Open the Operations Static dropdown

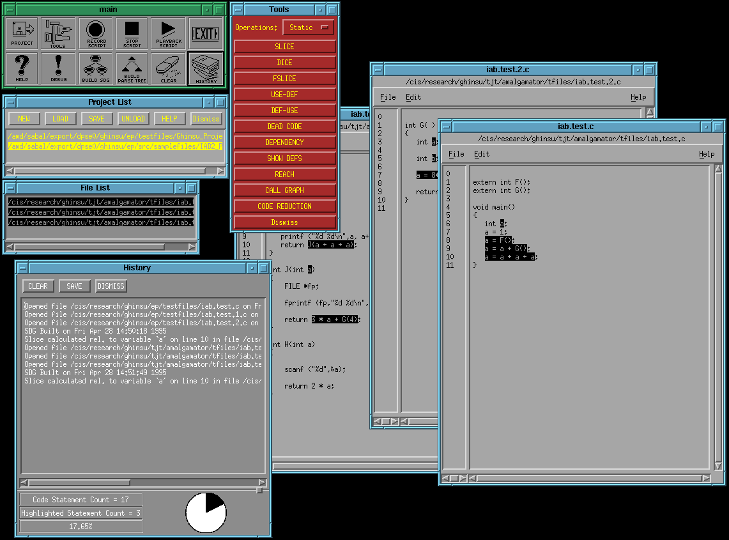tap(308, 27)
